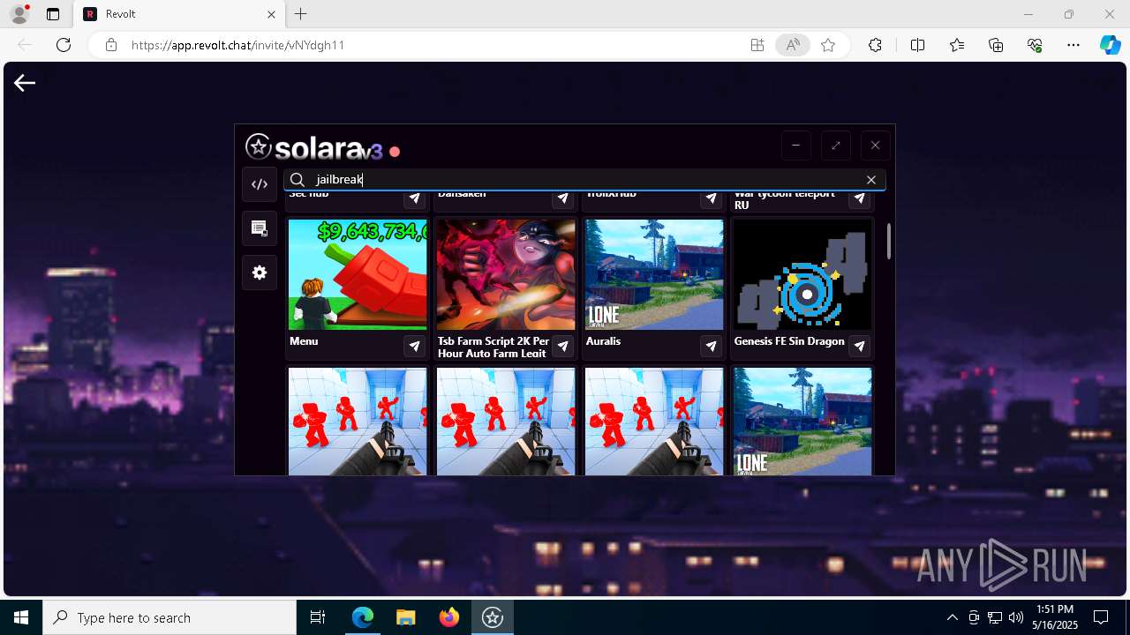Open the Tsb Farm Script thumbnail
This screenshot has width=1130, height=635.
506,274
